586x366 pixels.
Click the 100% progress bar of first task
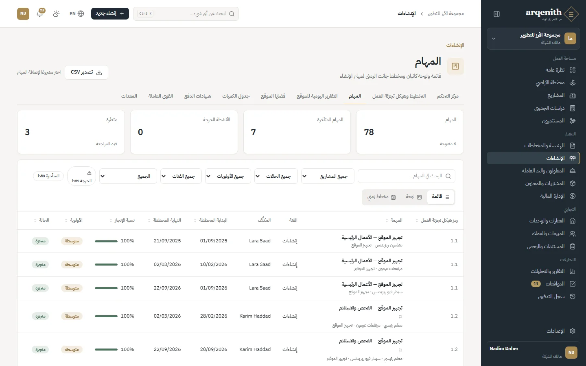106,241
